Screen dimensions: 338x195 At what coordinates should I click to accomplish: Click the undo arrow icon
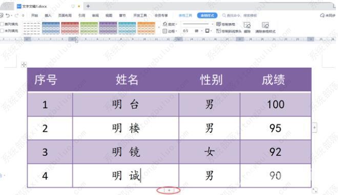coord(8,15)
